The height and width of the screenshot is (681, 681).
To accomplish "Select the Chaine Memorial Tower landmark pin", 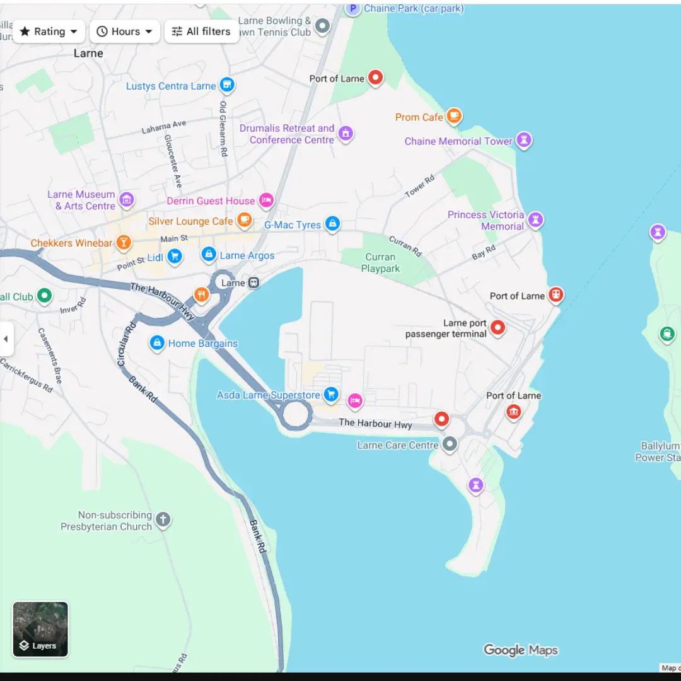I will point(523,140).
